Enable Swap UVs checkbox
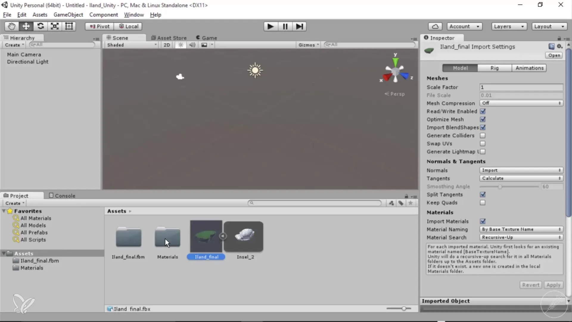Image resolution: width=572 pixels, height=322 pixels. click(483, 143)
